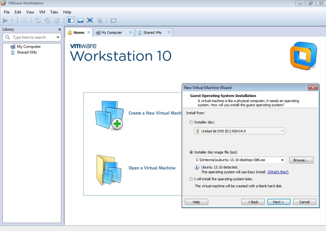Open the power options dropdown arrow

click(12, 20)
